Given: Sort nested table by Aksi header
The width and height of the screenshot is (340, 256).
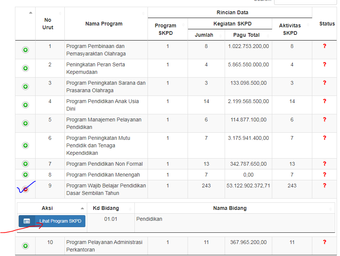Looking at the screenshot, I should pos(52,208).
